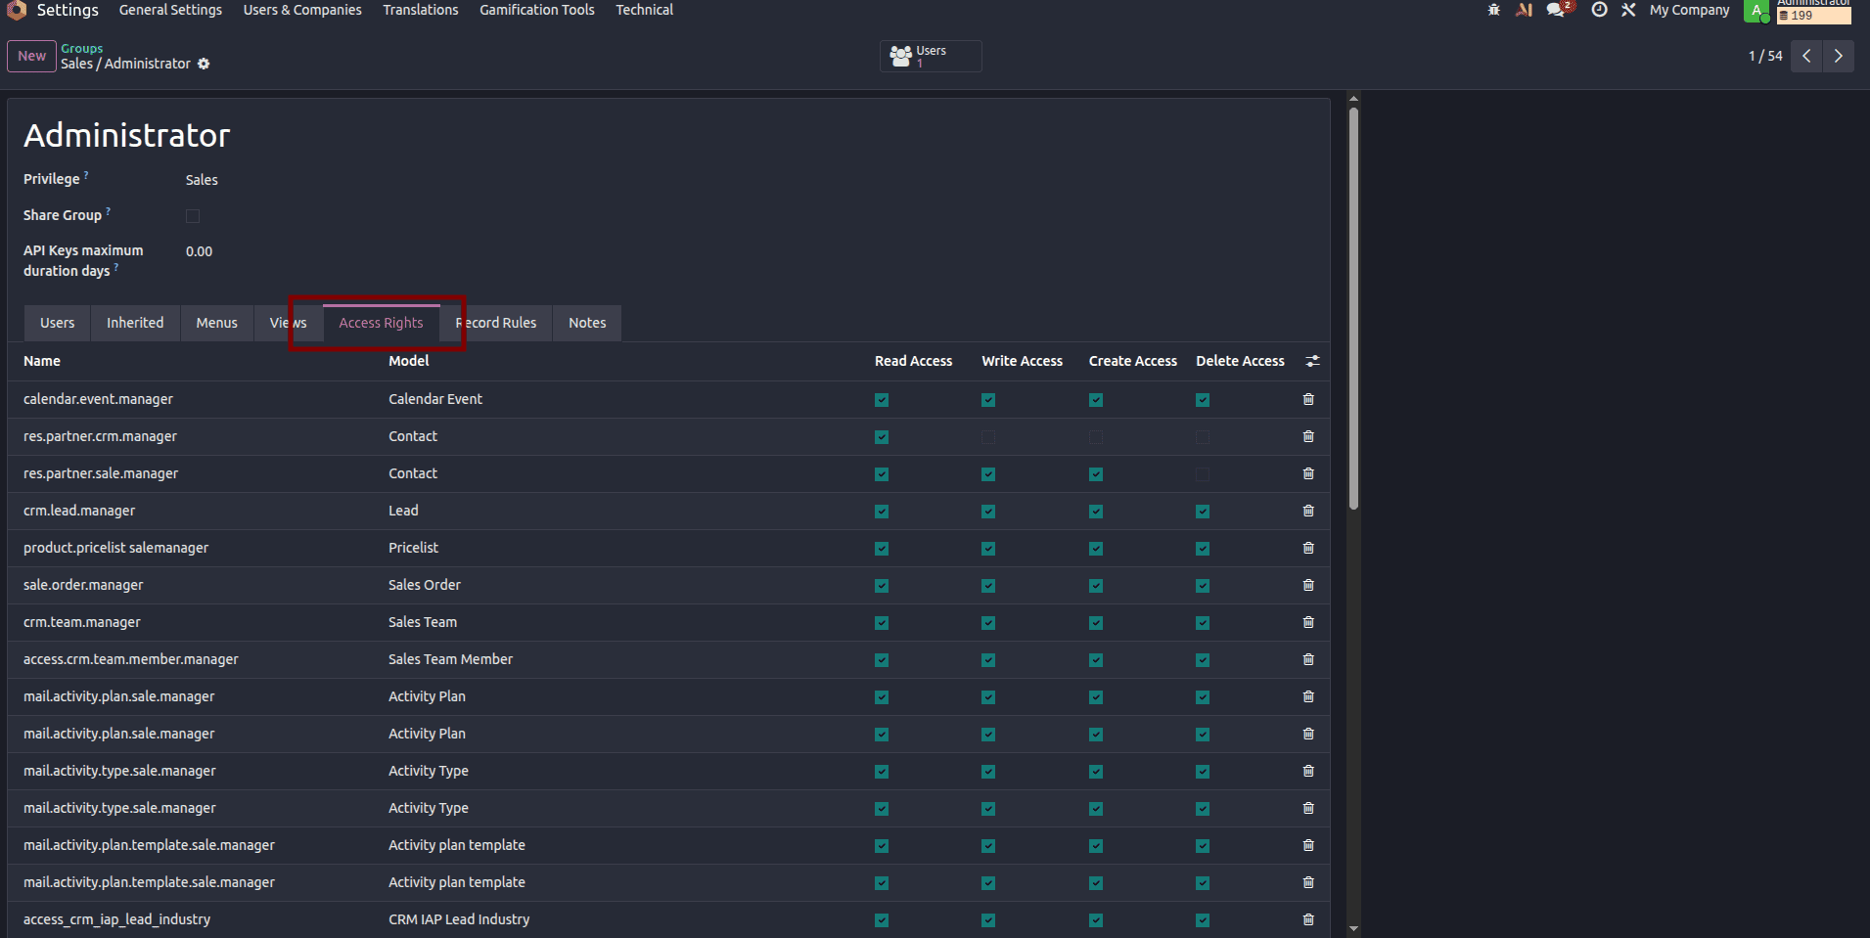Click the New button
Screen dimensions: 1870x938
coord(31,56)
